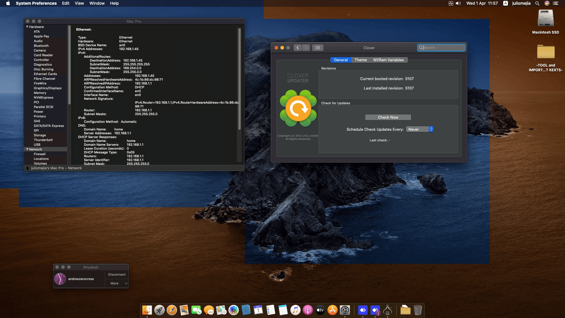Click the Check Now button

point(388,117)
